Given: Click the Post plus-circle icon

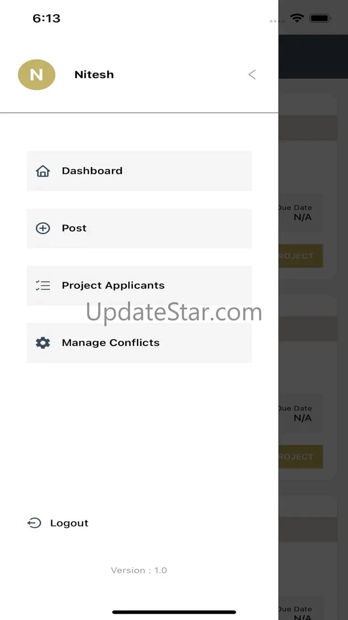Looking at the screenshot, I should (43, 228).
